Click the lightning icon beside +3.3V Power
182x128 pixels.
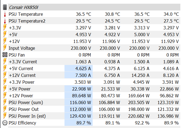[5, 82]
